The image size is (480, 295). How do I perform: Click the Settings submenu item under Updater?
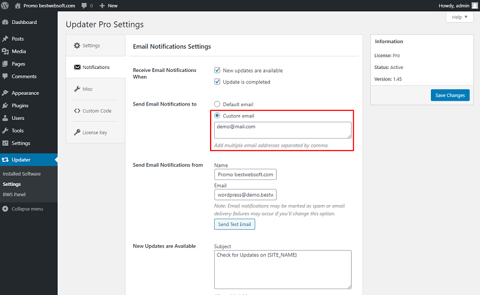pos(11,184)
